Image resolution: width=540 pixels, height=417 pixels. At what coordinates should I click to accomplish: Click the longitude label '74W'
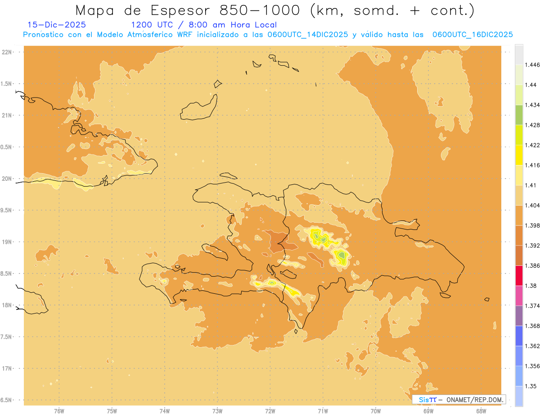[165, 411]
